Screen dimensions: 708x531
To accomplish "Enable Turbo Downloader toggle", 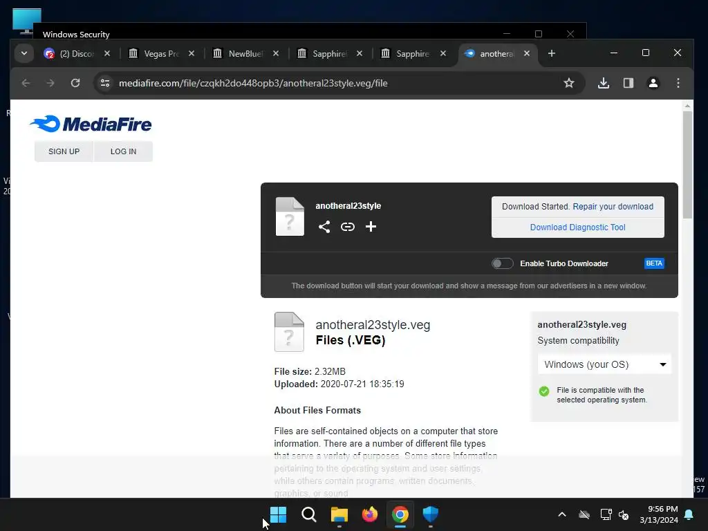I will [502, 263].
